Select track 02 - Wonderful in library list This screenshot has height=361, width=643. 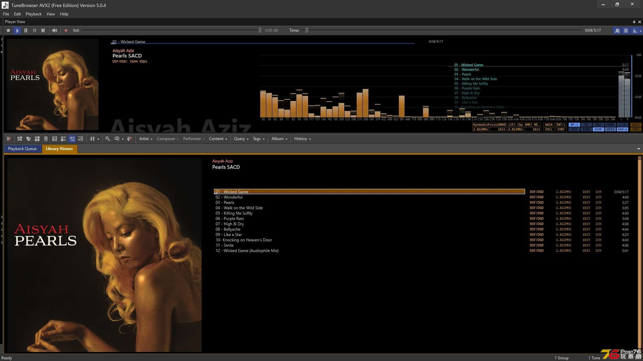(x=369, y=197)
